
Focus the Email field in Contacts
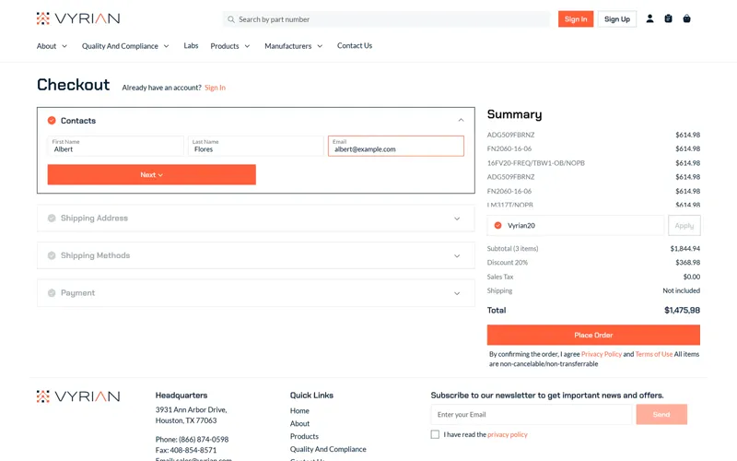396,146
